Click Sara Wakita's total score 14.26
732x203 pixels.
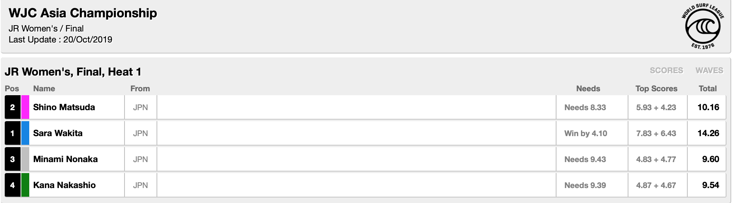click(x=708, y=133)
